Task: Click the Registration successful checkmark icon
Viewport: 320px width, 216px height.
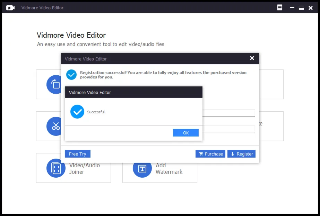Action: [x=71, y=75]
